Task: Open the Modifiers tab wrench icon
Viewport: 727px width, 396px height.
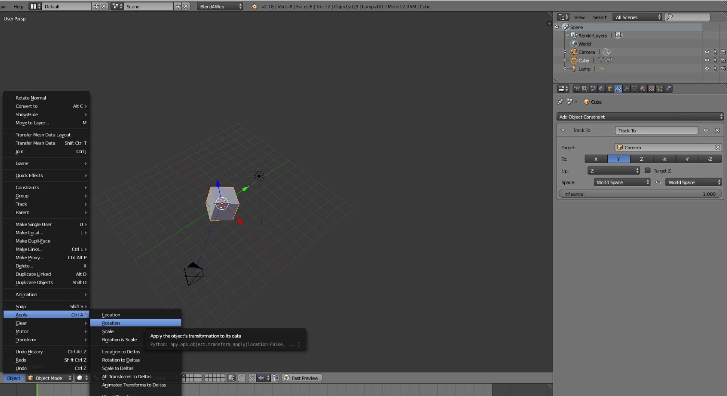Action: 626,89
